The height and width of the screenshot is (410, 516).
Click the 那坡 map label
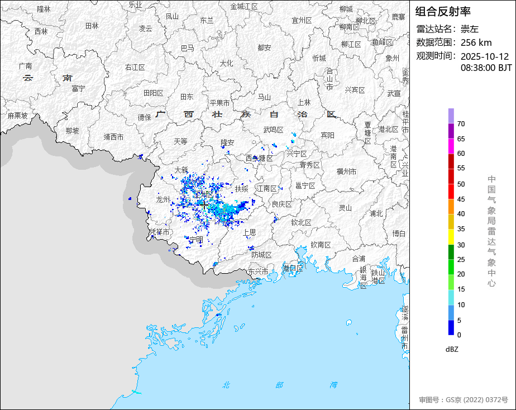click(x=72, y=131)
